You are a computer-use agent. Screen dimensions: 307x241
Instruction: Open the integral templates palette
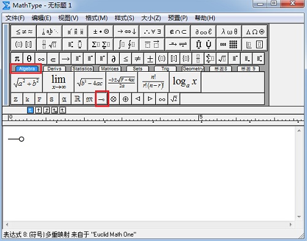(x=126, y=44)
